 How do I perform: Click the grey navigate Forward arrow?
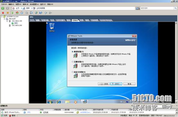7,8
